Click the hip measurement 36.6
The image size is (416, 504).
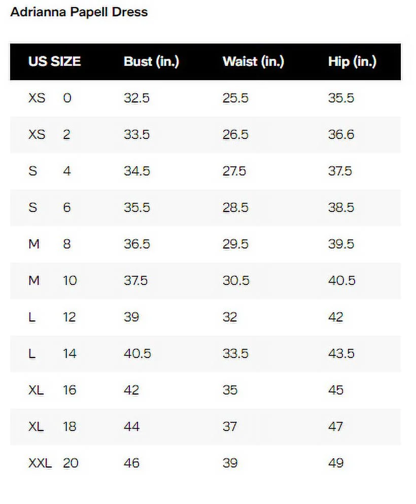[341, 134]
